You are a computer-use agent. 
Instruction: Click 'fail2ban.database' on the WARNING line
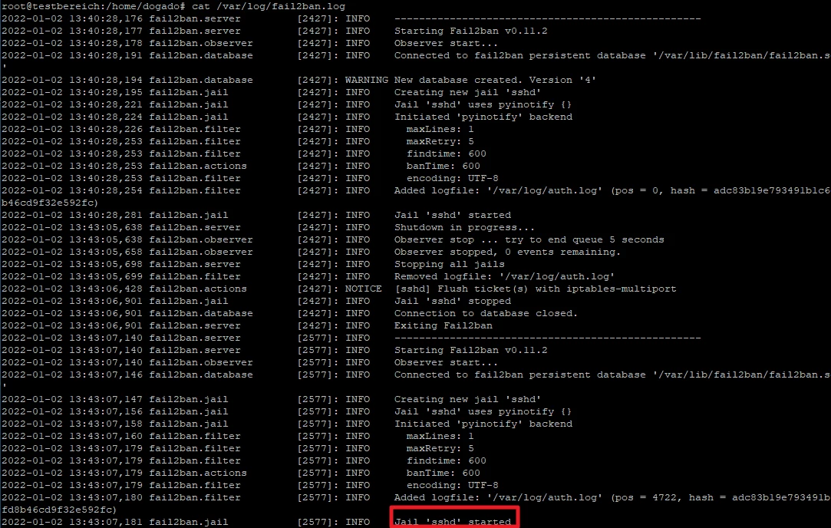coord(201,80)
